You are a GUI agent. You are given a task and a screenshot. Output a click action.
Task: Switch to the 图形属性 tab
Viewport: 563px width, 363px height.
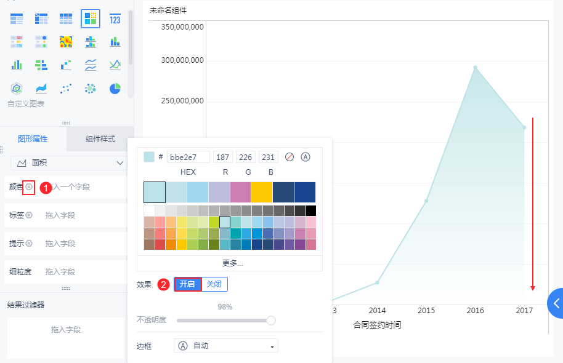coord(33,139)
